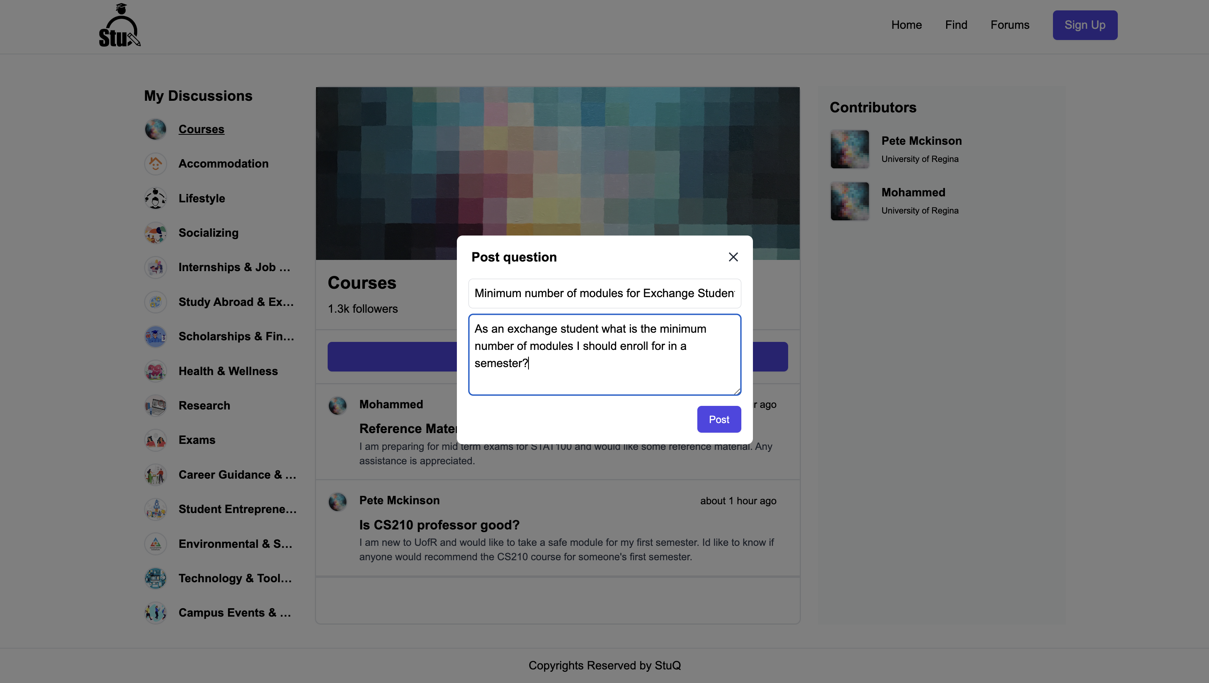Click the Lifestyle category icon
This screenshot has width=1209, height=683.
coord(155,198)
